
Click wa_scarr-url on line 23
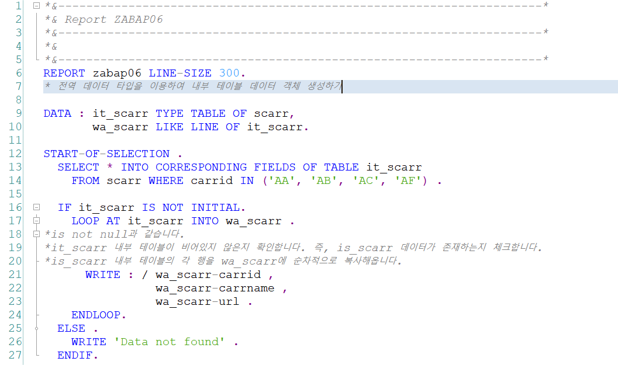[x=198, y=301]
